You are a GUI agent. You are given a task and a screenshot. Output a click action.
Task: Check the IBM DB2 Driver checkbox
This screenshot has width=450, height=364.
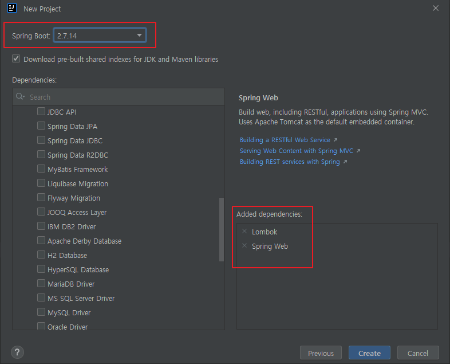pos(41,226)
